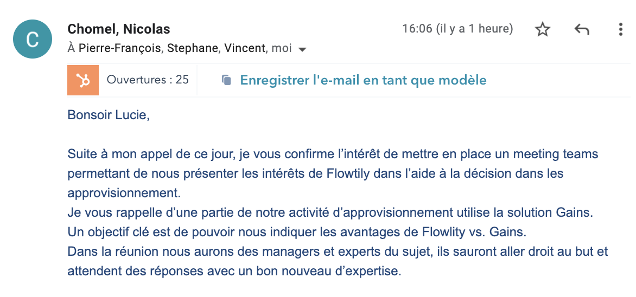Click recipient "Vincent" in the To line
This screenshot has height=297, width=636.
tap(245, 48)
